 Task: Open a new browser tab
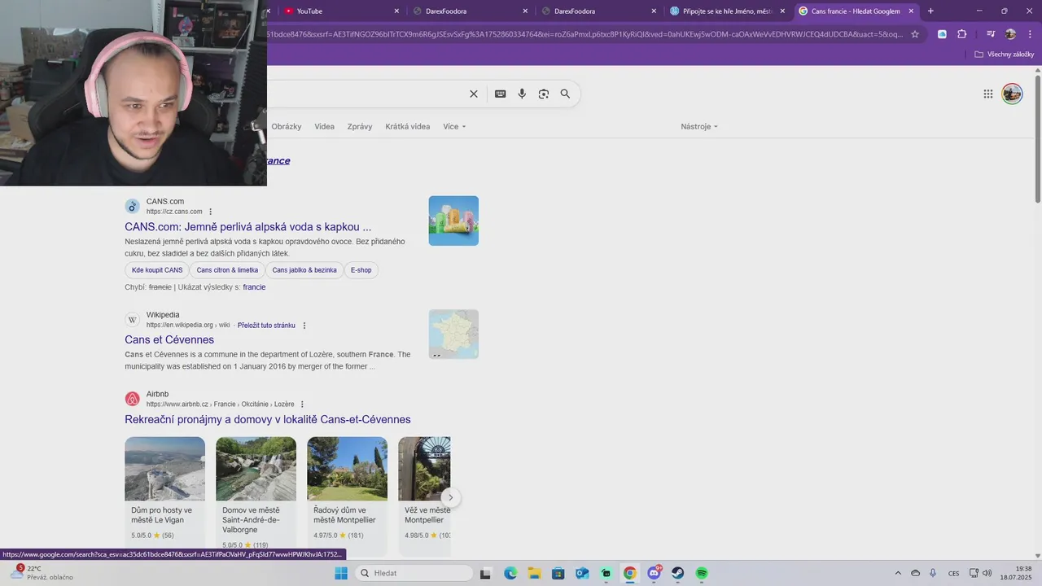[930, 11]
